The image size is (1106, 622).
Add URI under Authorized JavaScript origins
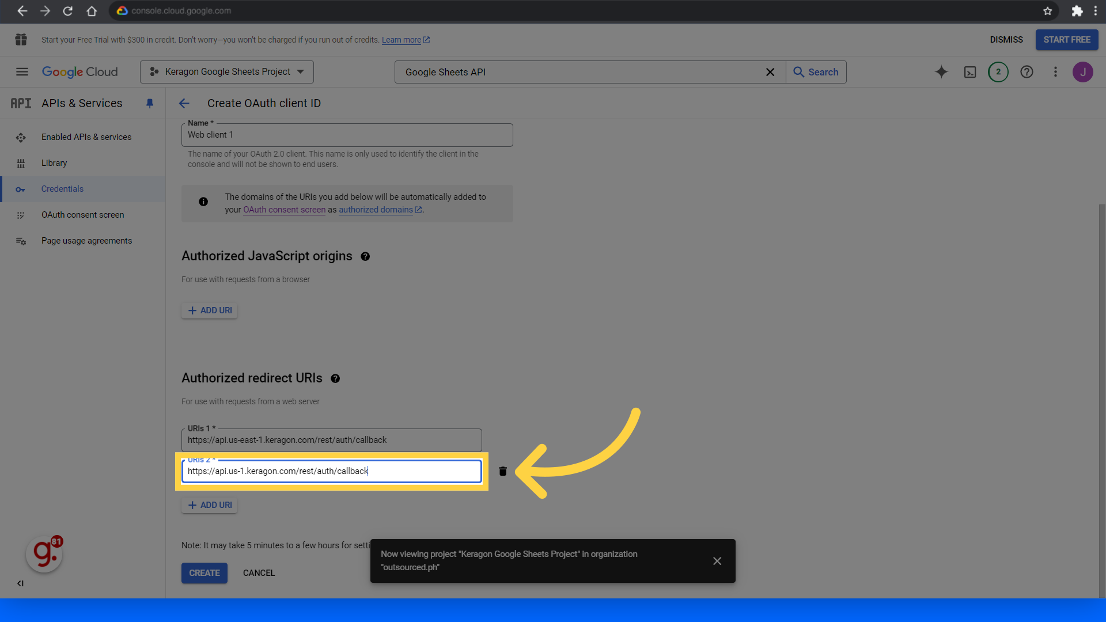point(210,310)
